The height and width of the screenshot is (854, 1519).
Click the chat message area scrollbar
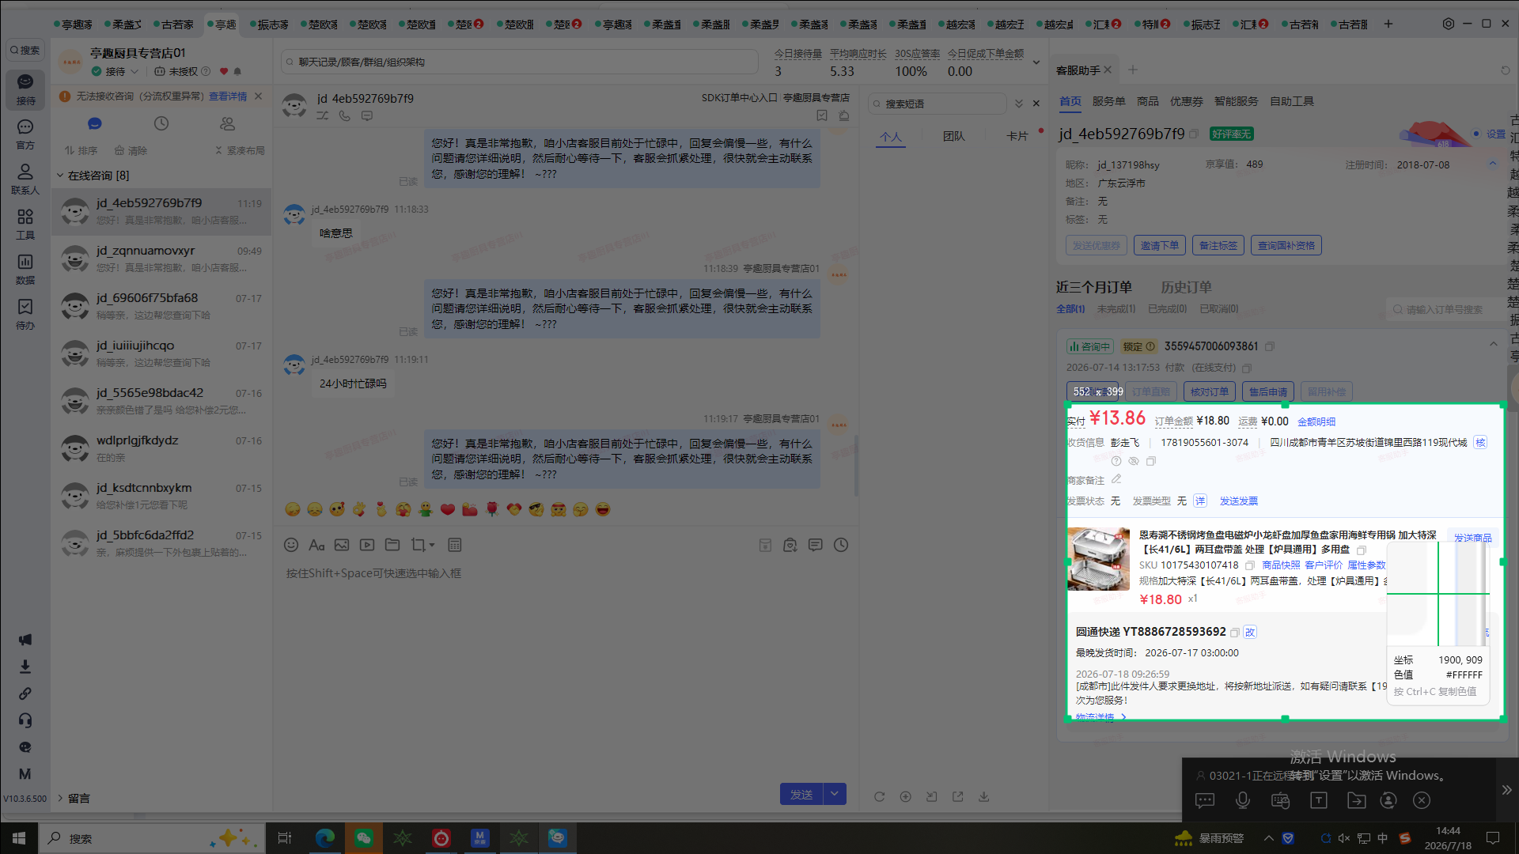point(856,467)
